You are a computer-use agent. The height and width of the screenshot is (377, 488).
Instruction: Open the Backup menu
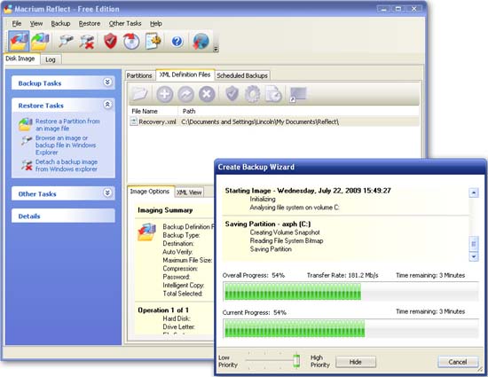click(x=60, y=24)
